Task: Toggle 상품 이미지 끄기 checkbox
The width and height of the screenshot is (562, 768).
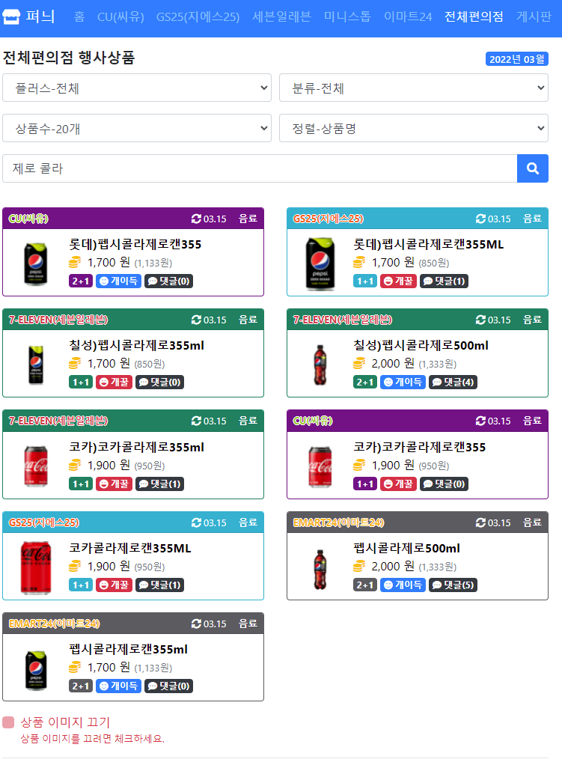Action: click(8, 722)
